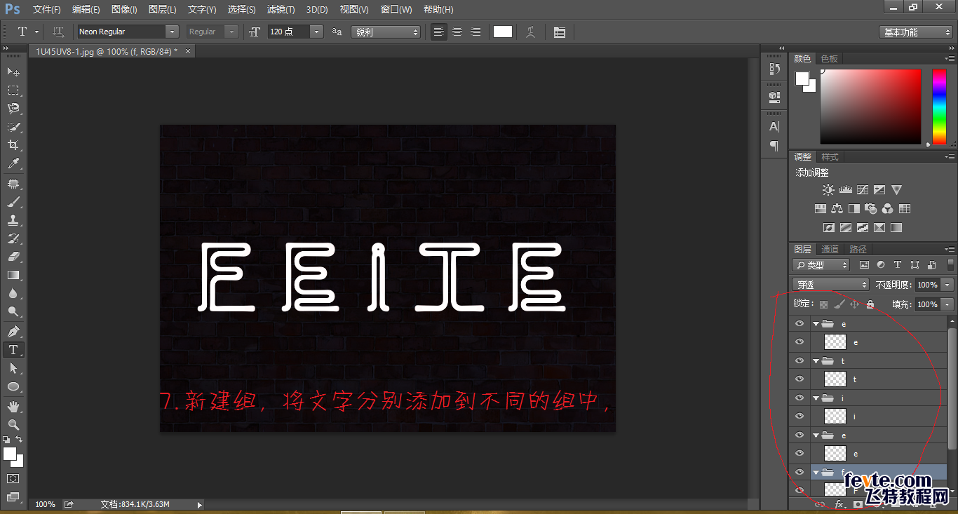Select the Zoom tool in the toolbar
This screenshot has height=514, width=958.
(13, 423)
